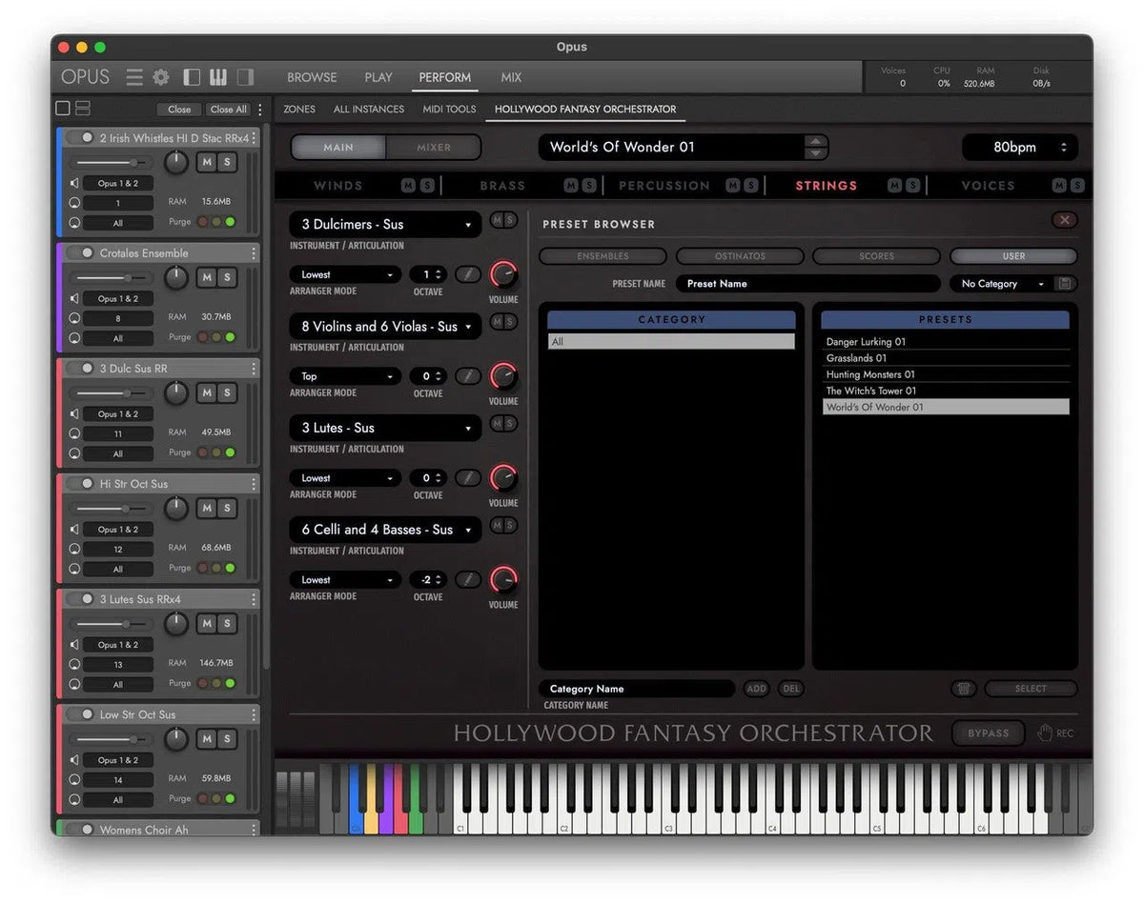Open the Opus hamburger menu
1144x903 pixels.
click(133, 77)
